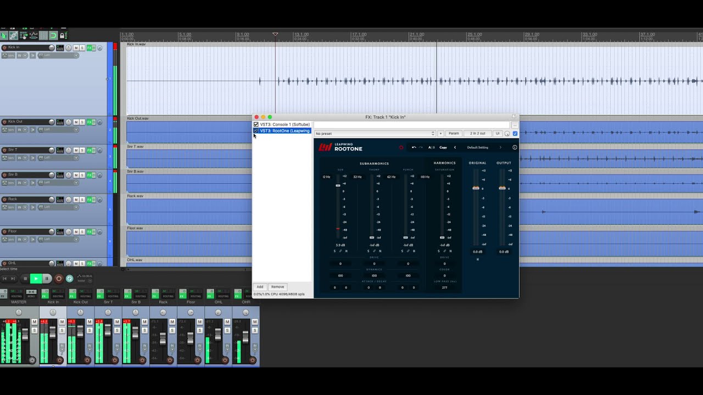
Task: Toggle the envelope points toolbar icon
Action: (x=34, y=36)
